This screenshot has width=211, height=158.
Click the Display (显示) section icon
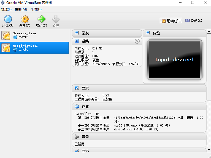[77, 88]
